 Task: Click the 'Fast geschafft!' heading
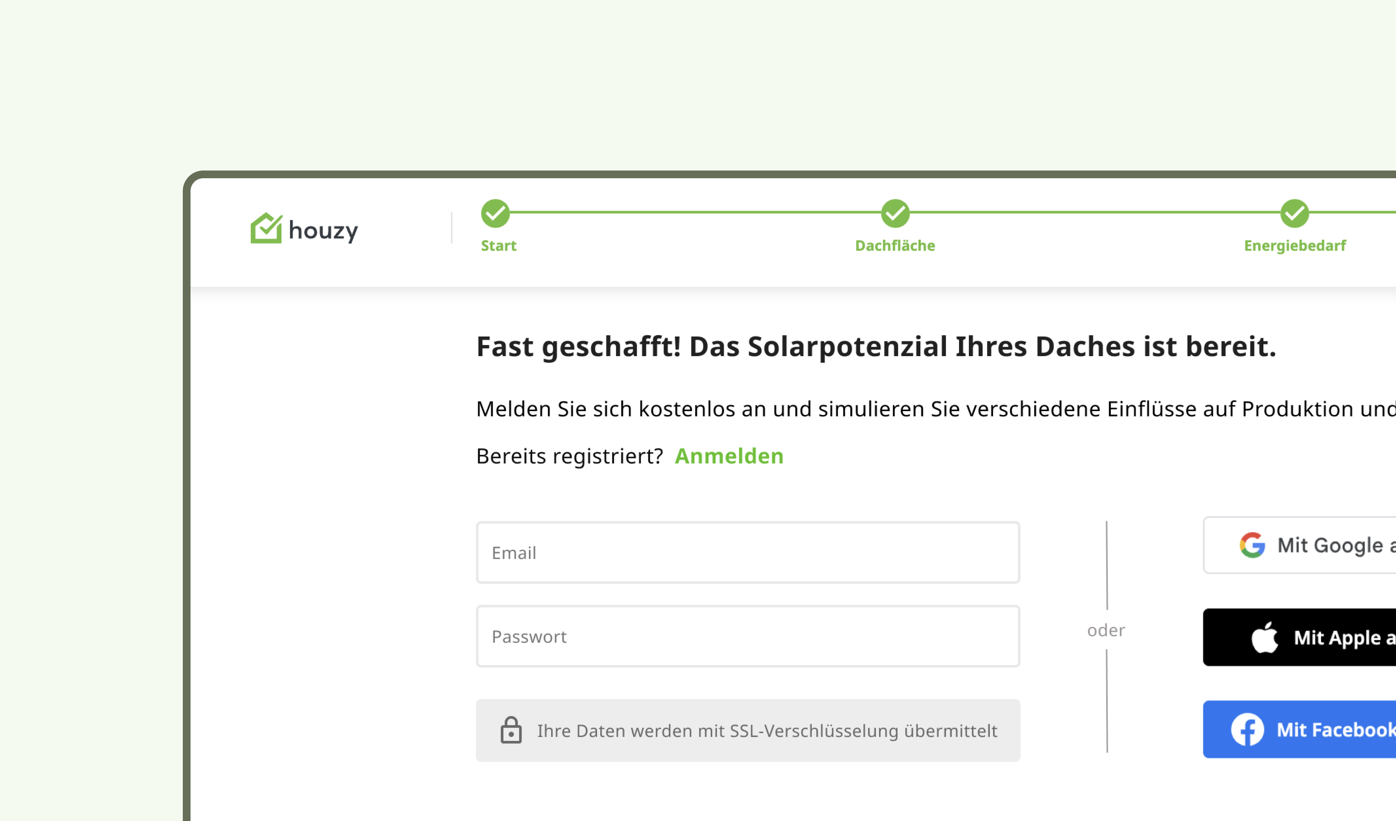coord(876,347)
